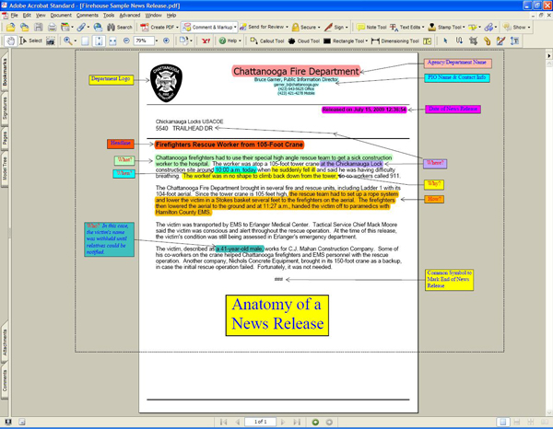This screenshot has height=429, width=553.
Task: Open the Bookmarks side tab
Action: [5, 72]
